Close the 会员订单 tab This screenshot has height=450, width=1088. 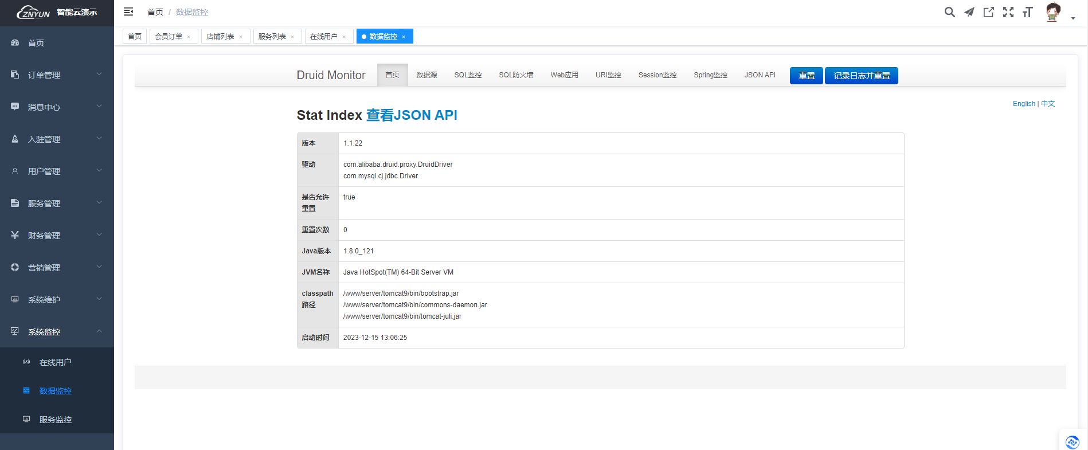189,37
